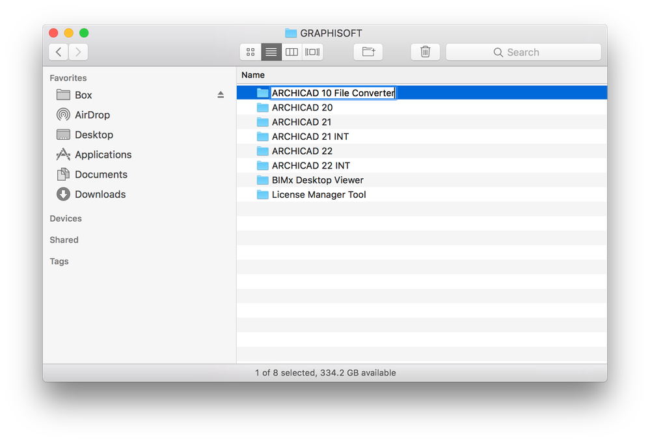This screenshot has width=650, height=443.
Task: Click the ARCHICAD 10 File Converter name field
Action: coord(333,93)
